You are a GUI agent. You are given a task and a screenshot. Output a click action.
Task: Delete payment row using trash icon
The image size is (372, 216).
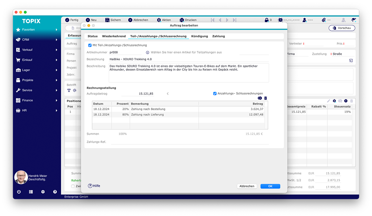[x=266, y=98]
